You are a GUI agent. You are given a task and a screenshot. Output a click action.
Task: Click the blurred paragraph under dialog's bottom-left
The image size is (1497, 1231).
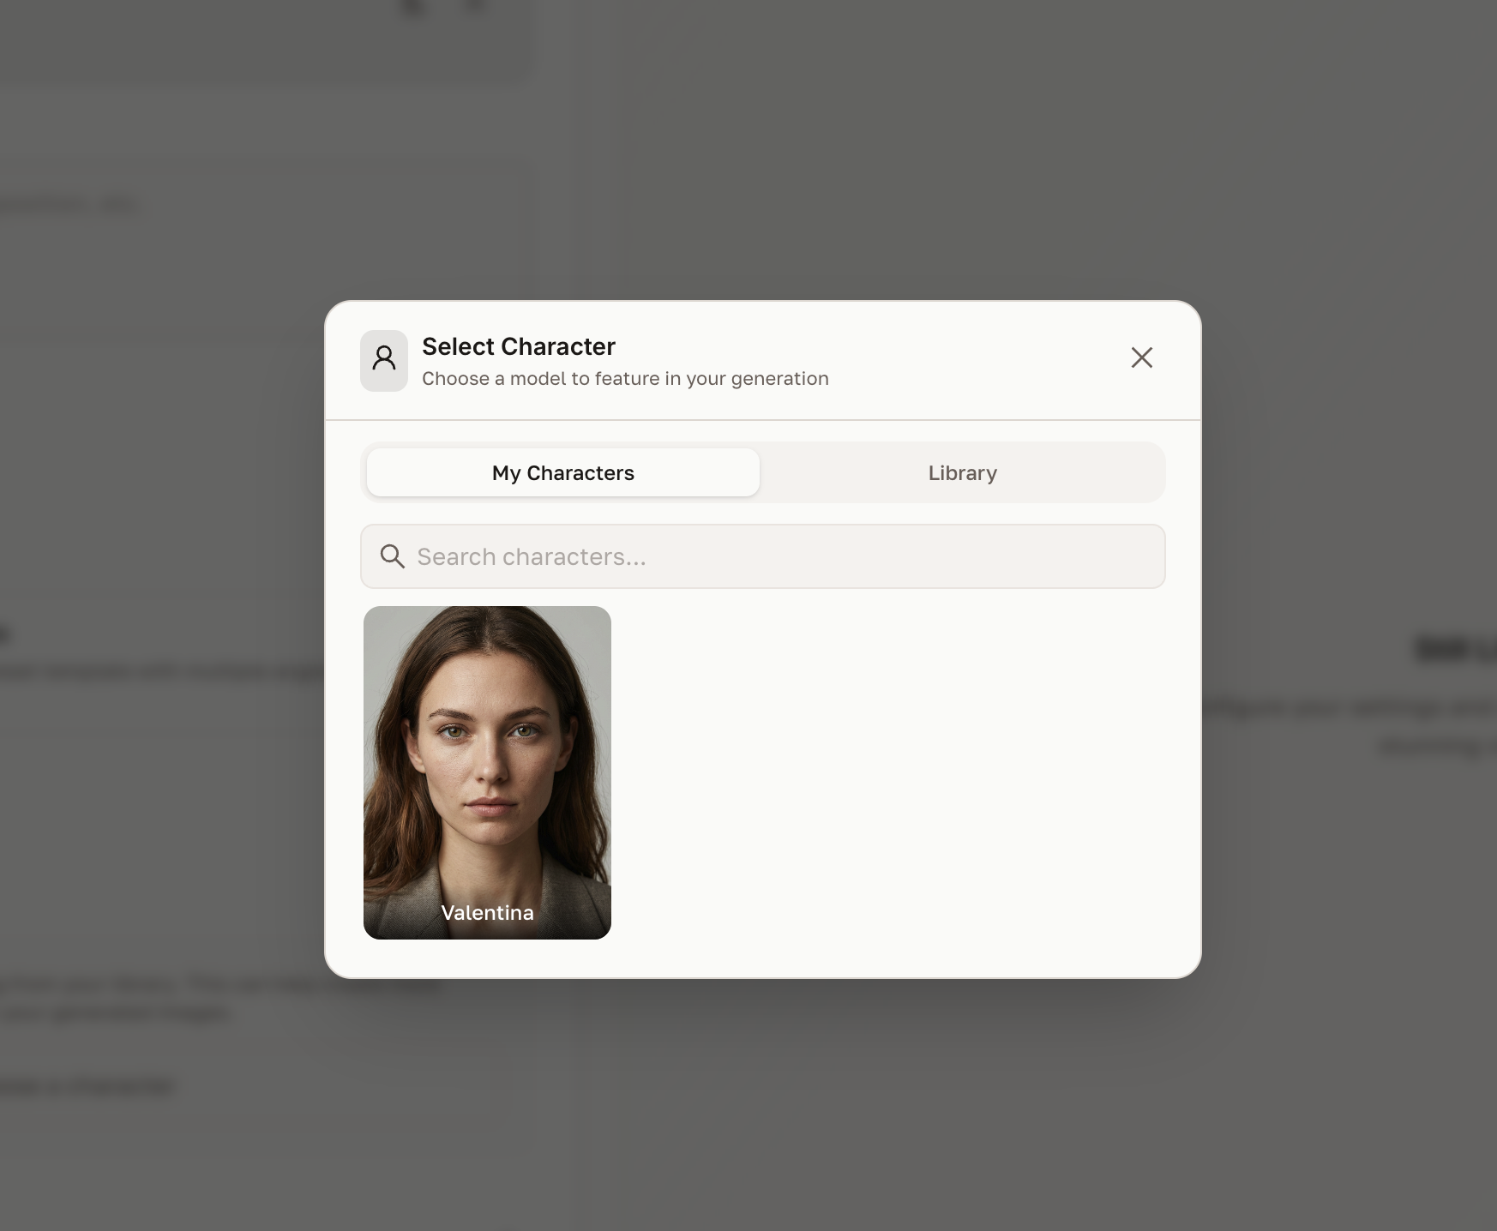coord(214,998)
